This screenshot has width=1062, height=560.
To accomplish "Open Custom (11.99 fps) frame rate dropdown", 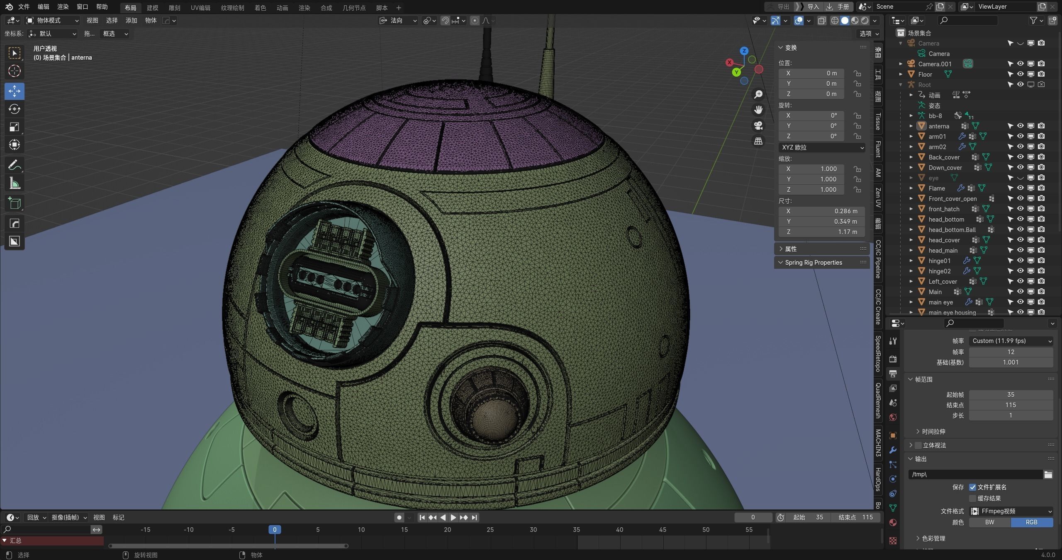I will point(1011,341).
